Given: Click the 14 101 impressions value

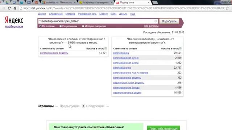Looking at the screenshot, I should [103, 53].
